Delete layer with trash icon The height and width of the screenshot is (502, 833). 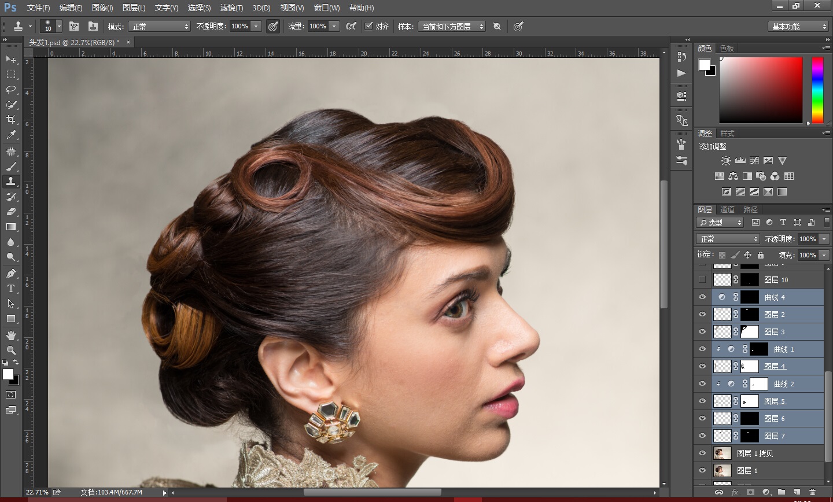[812, 492]
